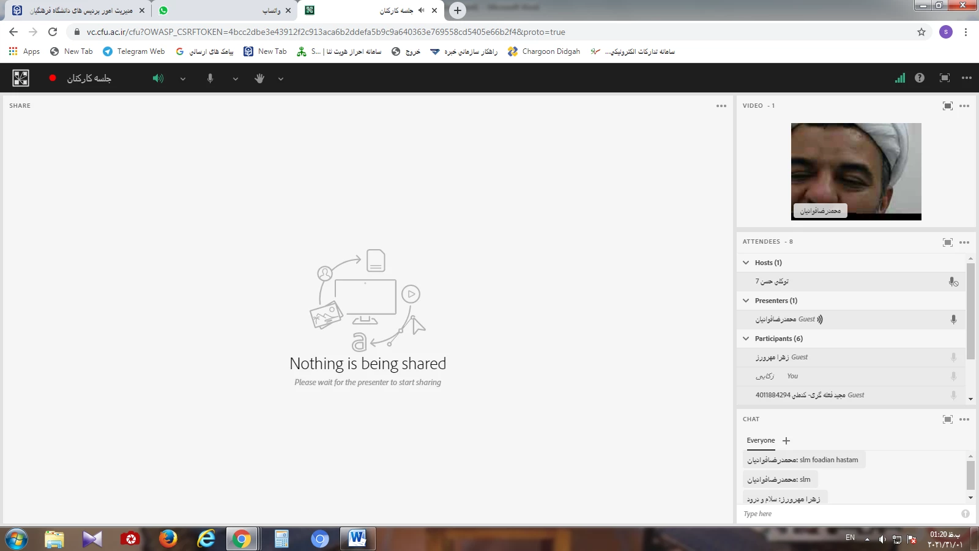The image size is (979, 551).
Task: Click the attendees list scrollbar
Action: click(970, 311)
